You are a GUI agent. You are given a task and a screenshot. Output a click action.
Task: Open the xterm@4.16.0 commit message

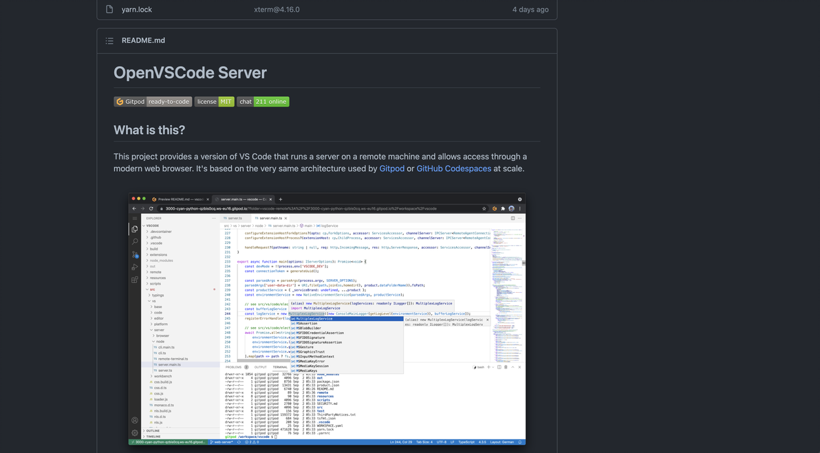[277, 10]
